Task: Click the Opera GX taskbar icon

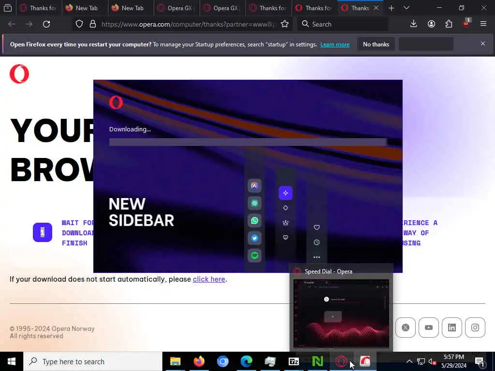Action: pyautogui.click(x=341, y=361)
